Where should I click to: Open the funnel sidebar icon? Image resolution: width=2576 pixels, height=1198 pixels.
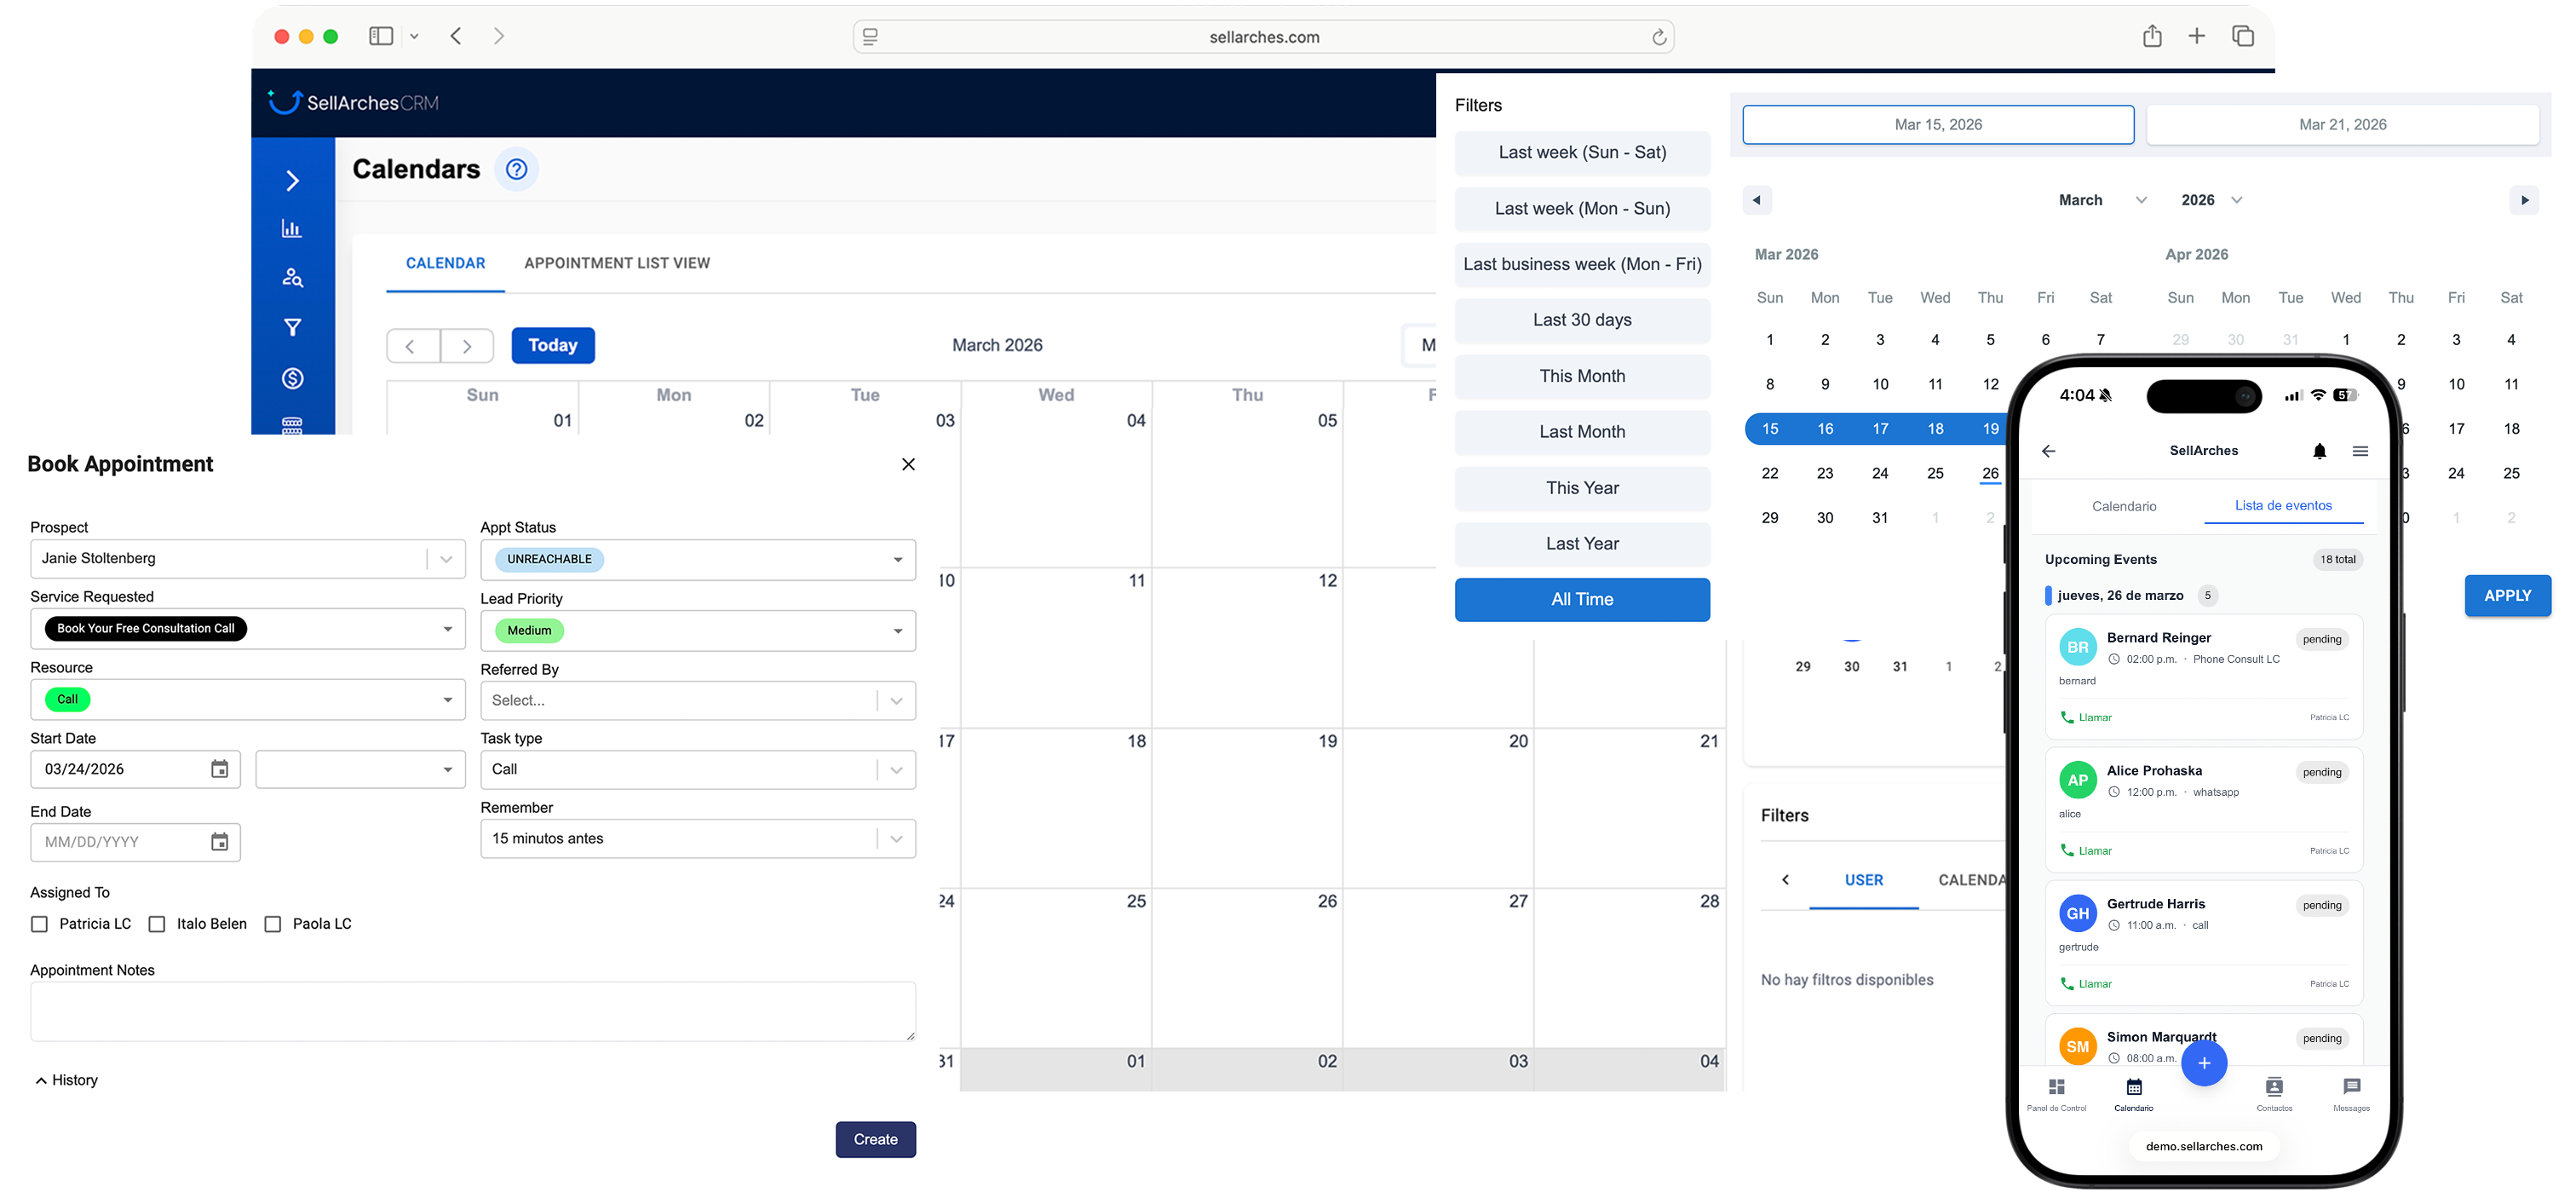point(292,327)
